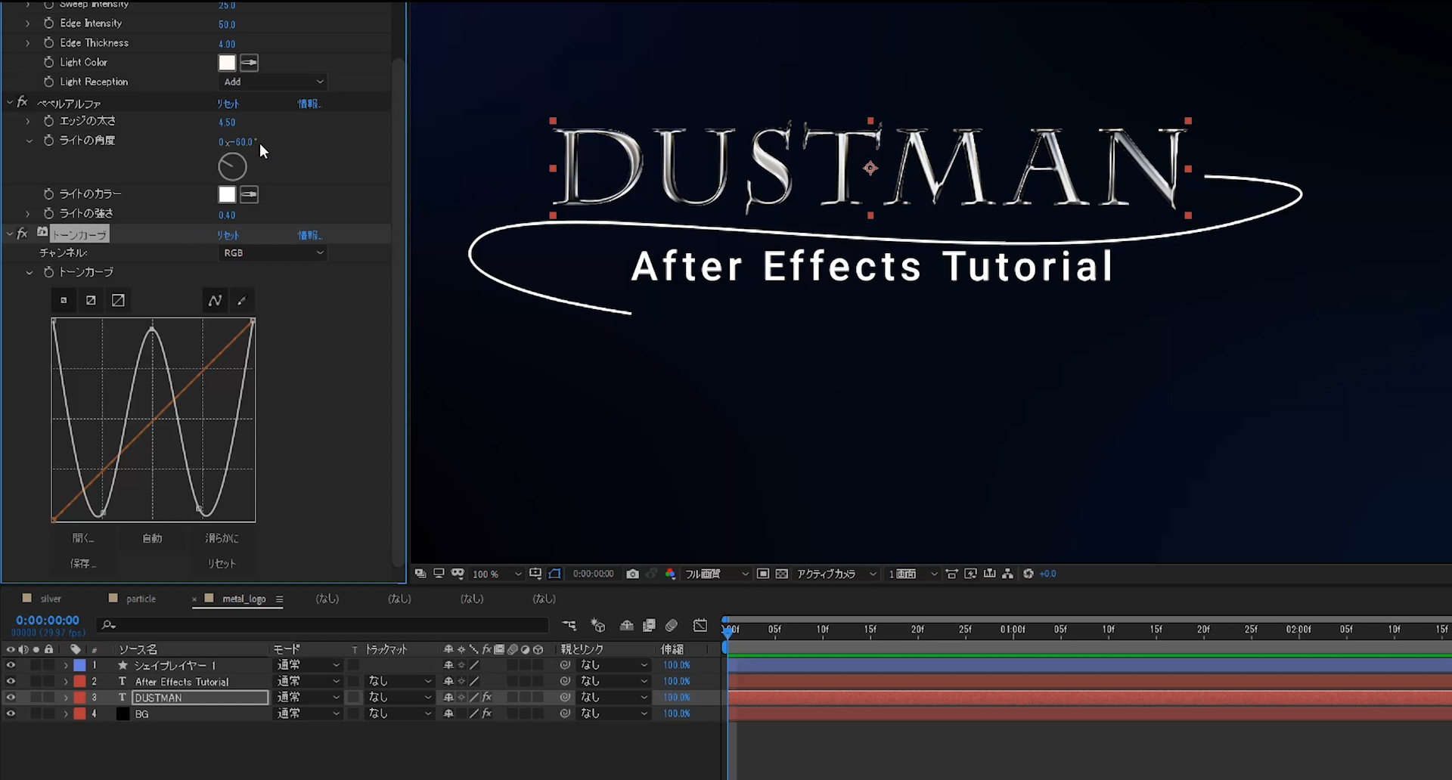
Task: Select the curve bezier tool in Tone Curve
Action: (215, 301)
